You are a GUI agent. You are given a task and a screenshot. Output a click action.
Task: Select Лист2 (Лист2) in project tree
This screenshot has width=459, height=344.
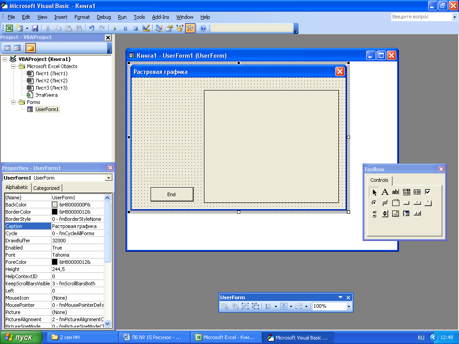coord(51,81)
